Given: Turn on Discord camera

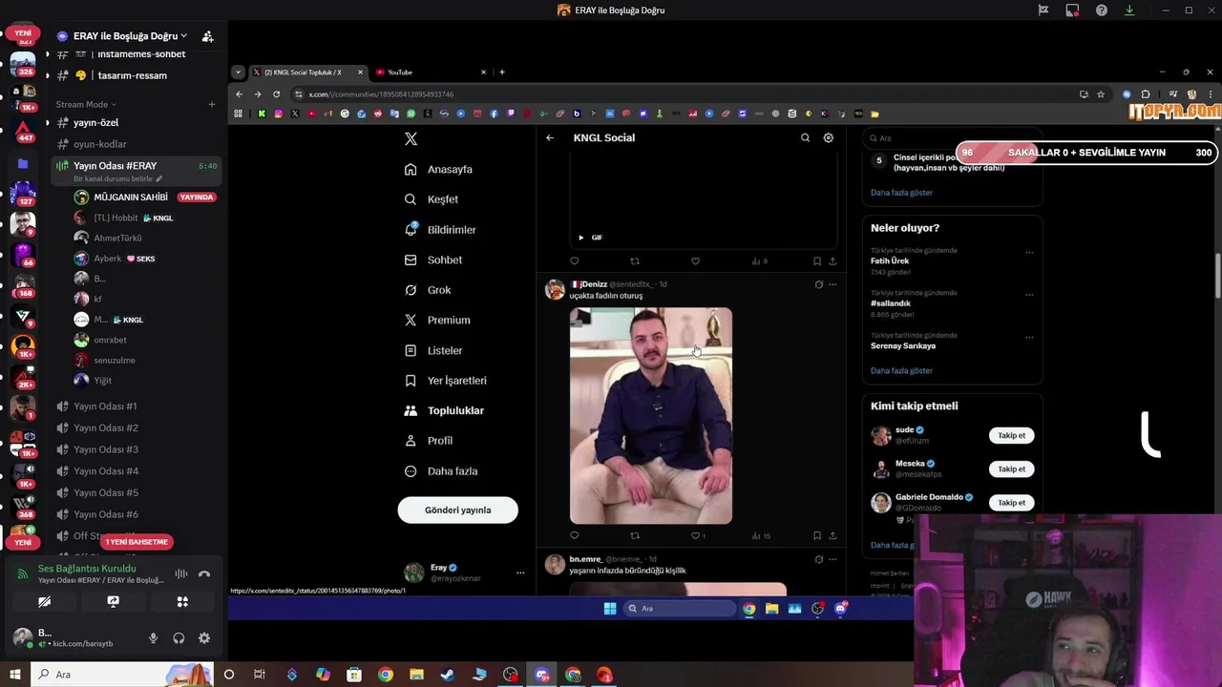Looking at the screenshot, I should click(44, 602).
